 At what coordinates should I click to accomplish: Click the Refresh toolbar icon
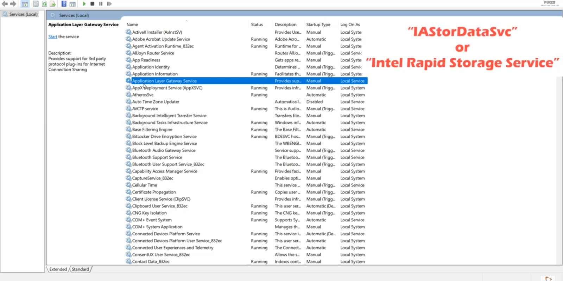tap(44, 4)
